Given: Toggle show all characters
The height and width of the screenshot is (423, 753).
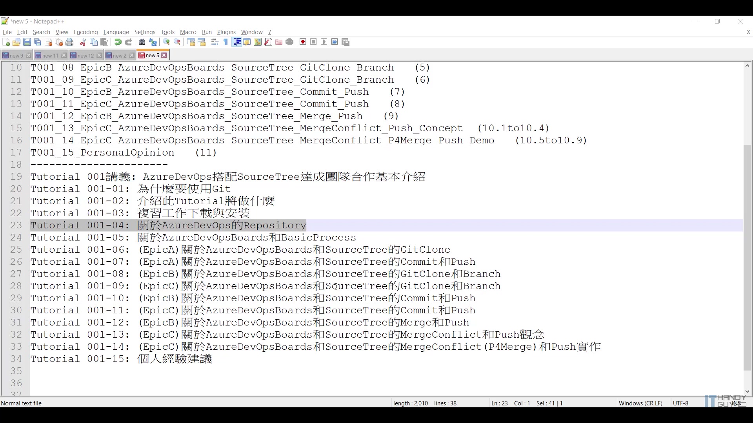Looking at the screenshot, I should coord(225,42).
